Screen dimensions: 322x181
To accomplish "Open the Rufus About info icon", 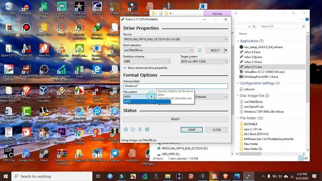I will coord(133,130).
